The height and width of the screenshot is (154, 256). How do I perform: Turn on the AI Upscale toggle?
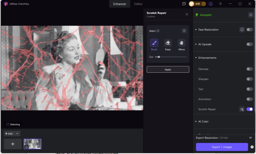[x=250, y=44]
